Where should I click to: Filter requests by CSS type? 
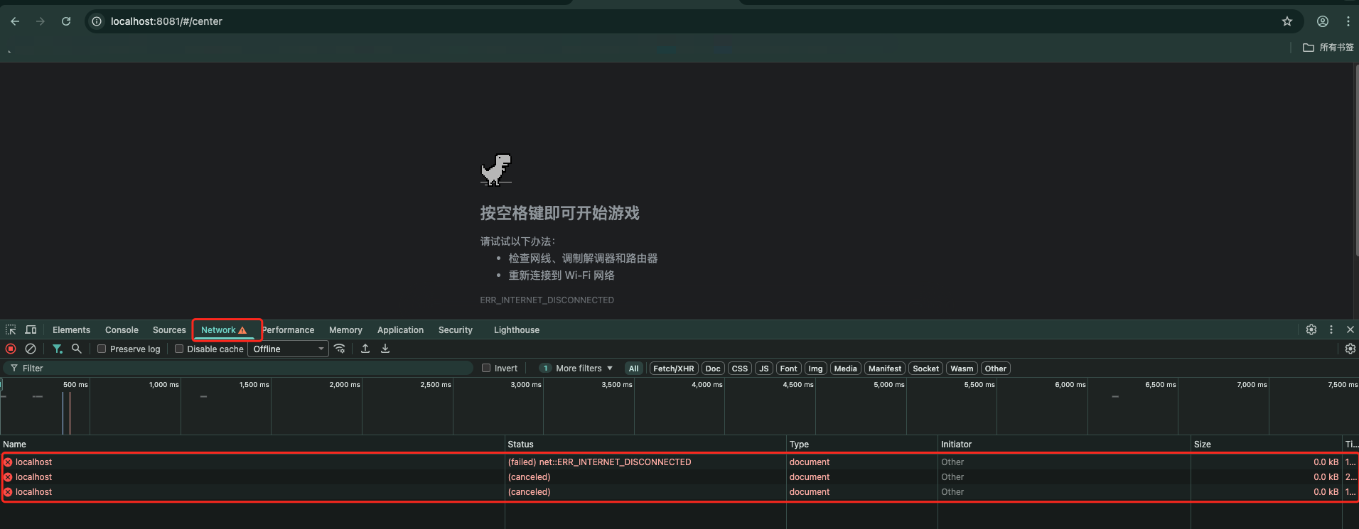pos(740,369)
